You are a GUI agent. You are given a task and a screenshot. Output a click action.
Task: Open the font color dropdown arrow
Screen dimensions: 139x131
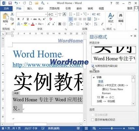(36, 24)
